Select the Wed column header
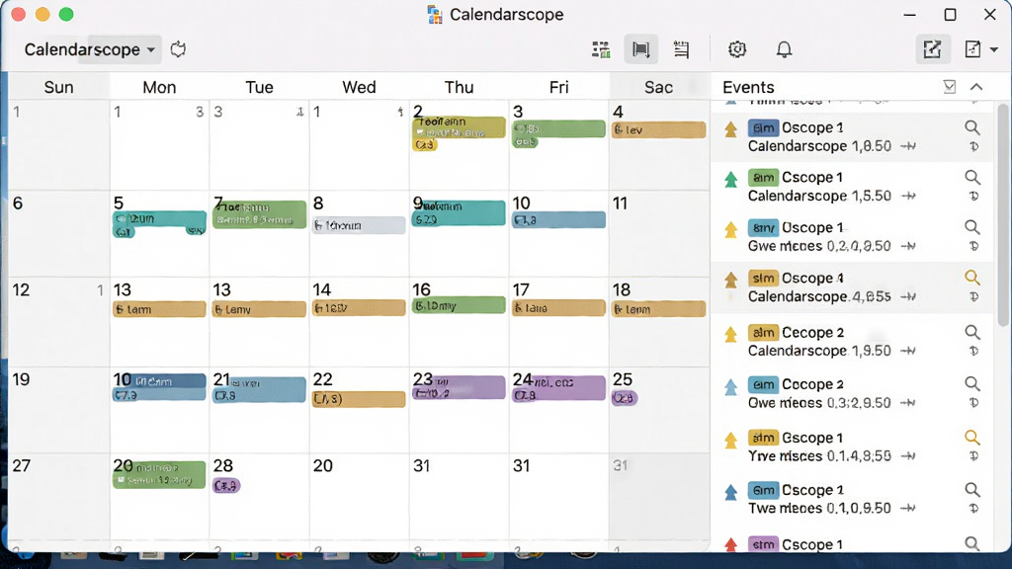The image size is (1012, 569). click(359, 87)
